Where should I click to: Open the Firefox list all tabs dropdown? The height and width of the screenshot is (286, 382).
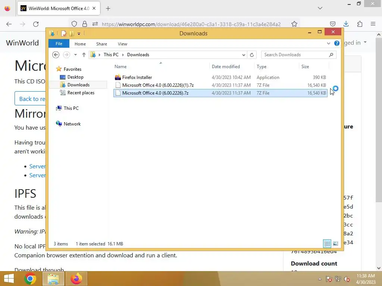[320, 8]
